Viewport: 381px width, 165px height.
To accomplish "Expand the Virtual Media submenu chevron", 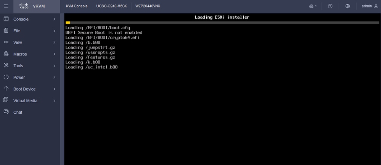I will click(55, 100).
